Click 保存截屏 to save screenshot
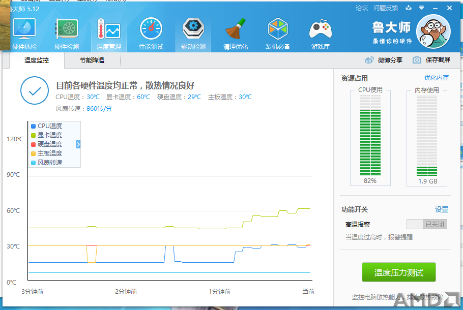Image resolution: width=463 pixels, height=310 pixels. 438,60
